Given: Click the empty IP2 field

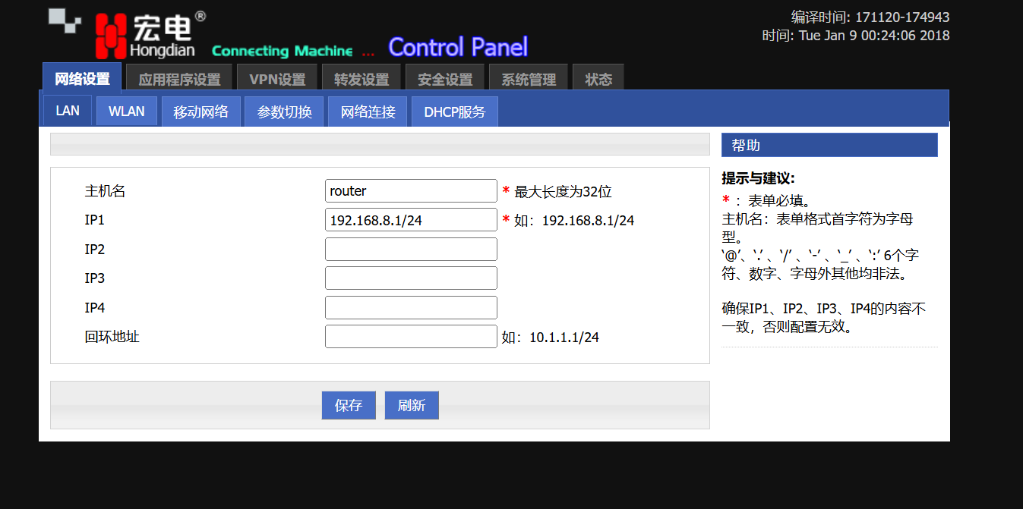Looking at the screenshot, I should tap(411, 250).
